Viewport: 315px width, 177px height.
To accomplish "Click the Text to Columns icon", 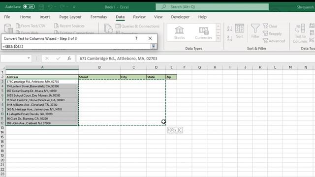I will point(300,33).
